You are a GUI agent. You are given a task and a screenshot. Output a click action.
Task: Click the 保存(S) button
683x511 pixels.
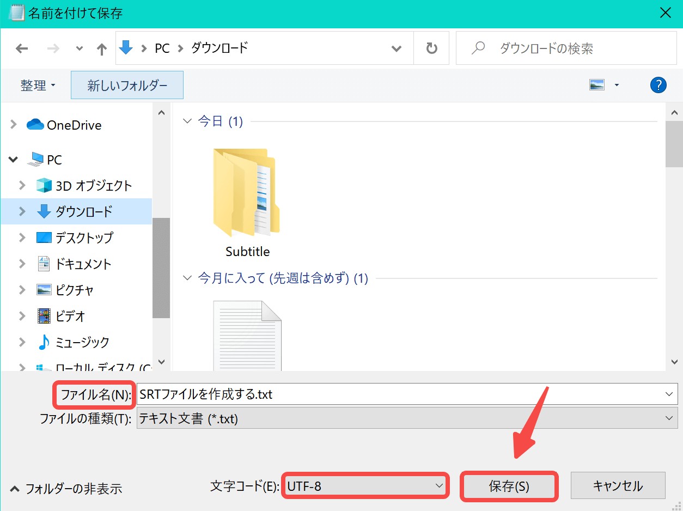[x=509, y=486]
